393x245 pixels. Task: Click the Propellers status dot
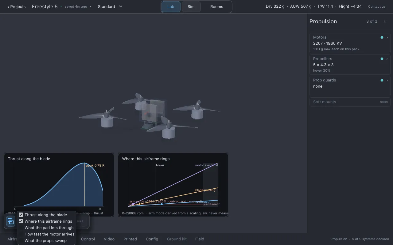point(382,59)
